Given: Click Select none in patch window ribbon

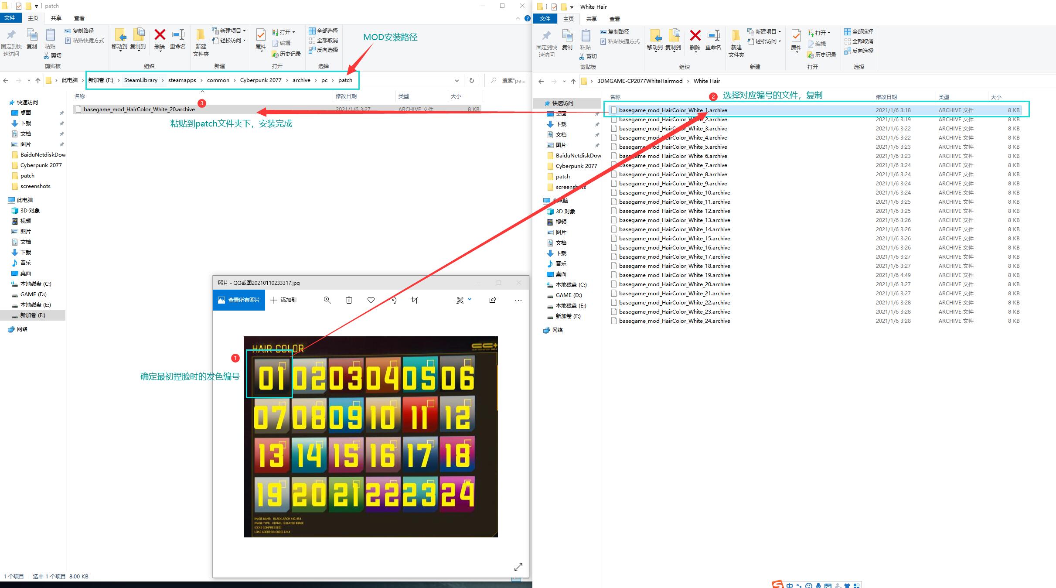Looking at the screenshot, I should [x=323, y=40].
